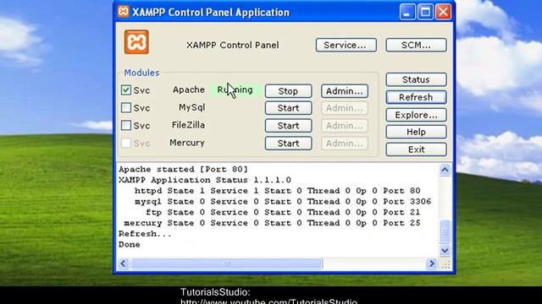Click the FileZilla module name

[x=188, y=125]
